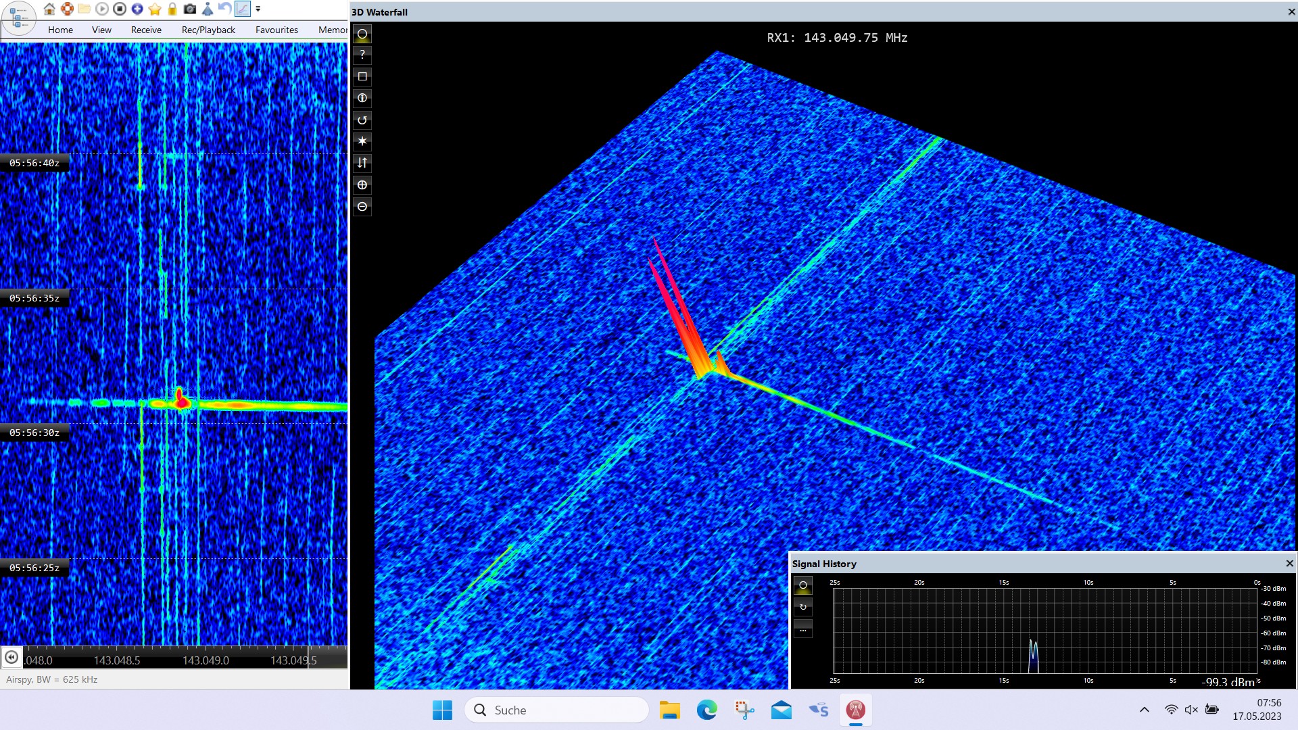
Task: Open the 07:56 clock and date
Action: pos(1257,710)
